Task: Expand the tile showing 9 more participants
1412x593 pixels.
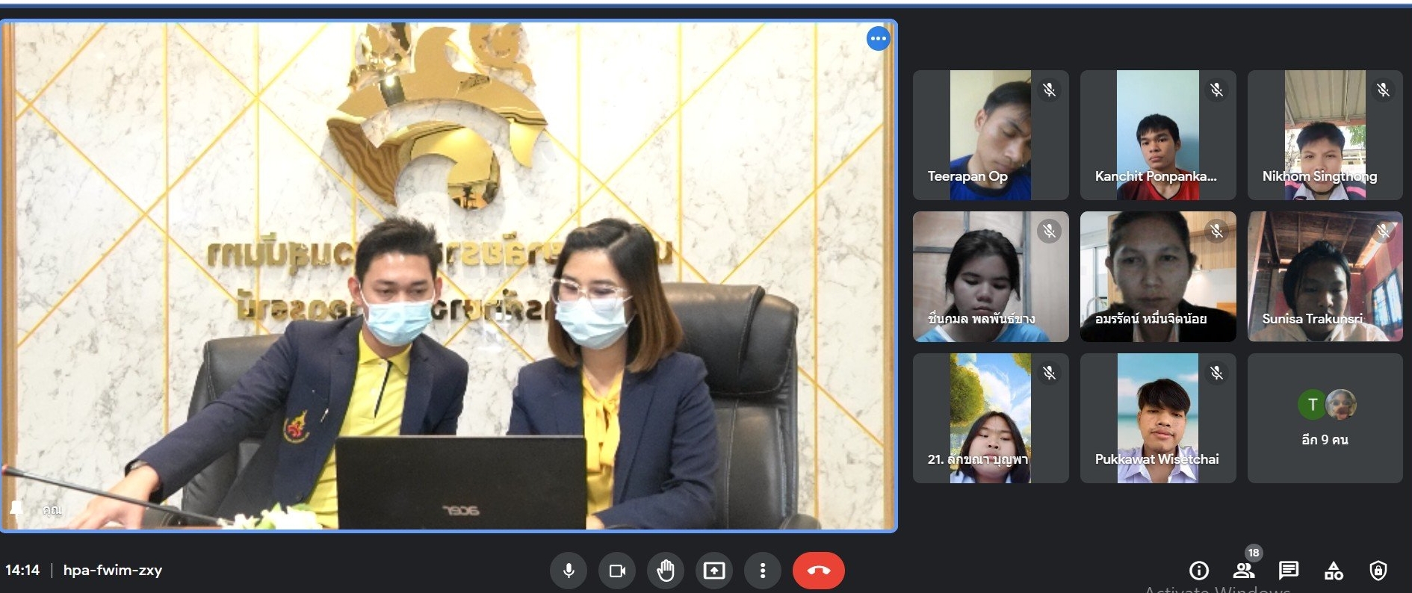Action: 1325,418
